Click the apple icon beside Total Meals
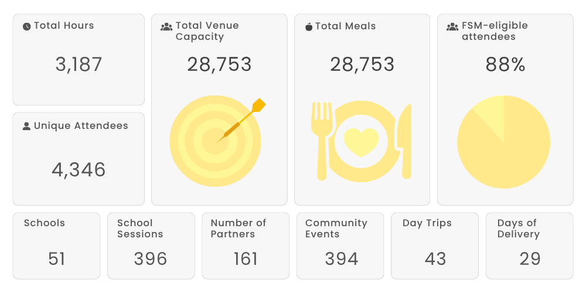 309,26
